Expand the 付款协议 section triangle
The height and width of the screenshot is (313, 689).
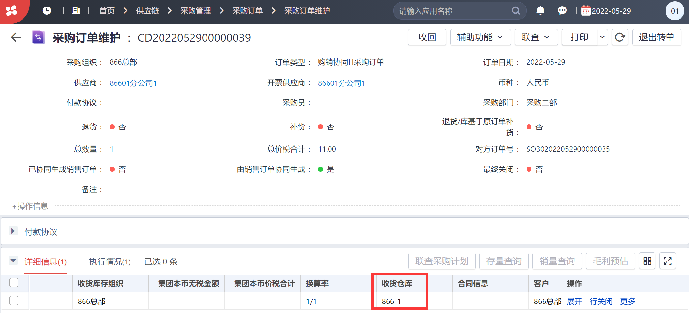coord(13,231)
